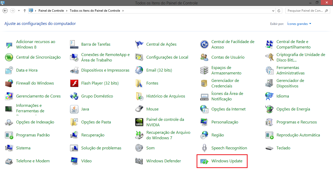Viewport: 333px width, 174px height.
Task: Open the Central de Sincronização green icon
Action: tap(9, 57)
